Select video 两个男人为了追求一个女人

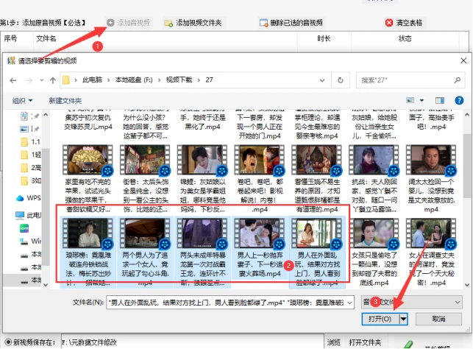tap(145, 252)
